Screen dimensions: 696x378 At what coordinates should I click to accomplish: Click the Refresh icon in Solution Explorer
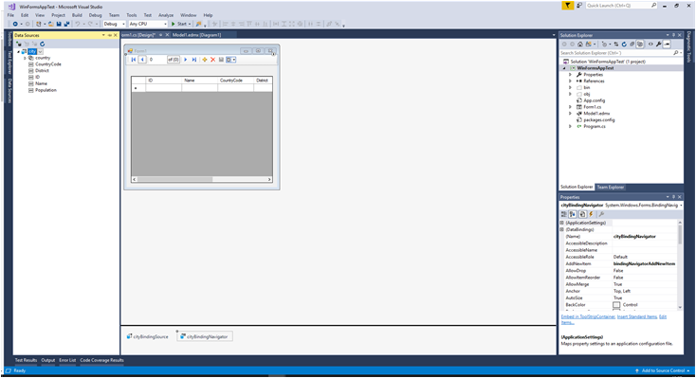click(x=624, y=44)
